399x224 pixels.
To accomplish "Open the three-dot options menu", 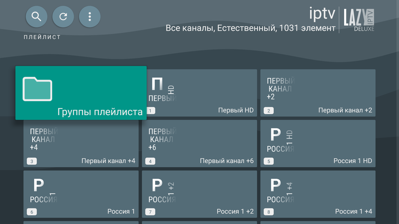I will 89,16.
